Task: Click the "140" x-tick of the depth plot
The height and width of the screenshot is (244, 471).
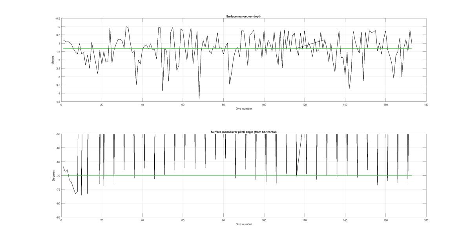Action: click(x=345, y=105)
